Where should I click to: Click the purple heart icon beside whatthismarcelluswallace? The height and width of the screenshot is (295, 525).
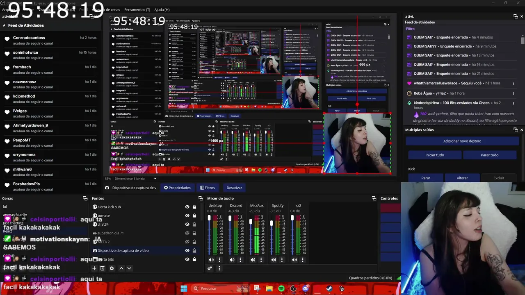(409, 83)
